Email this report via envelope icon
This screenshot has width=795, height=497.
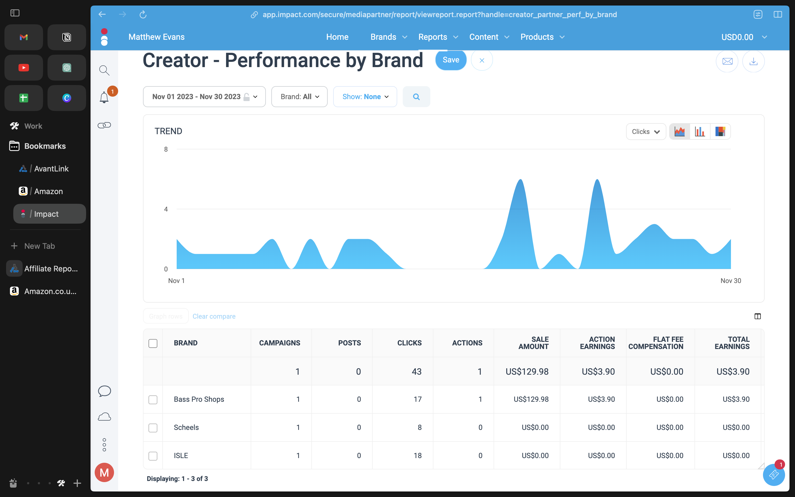click(727, 61)
